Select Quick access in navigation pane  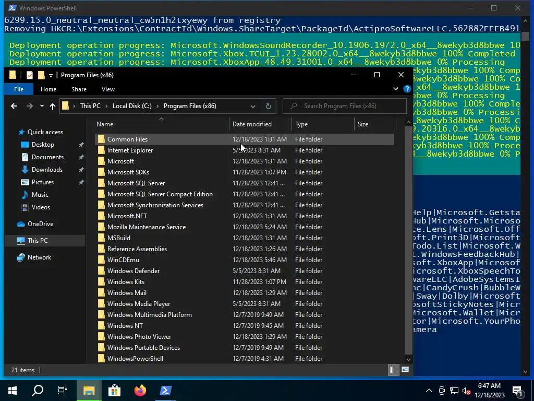point(45,132)
